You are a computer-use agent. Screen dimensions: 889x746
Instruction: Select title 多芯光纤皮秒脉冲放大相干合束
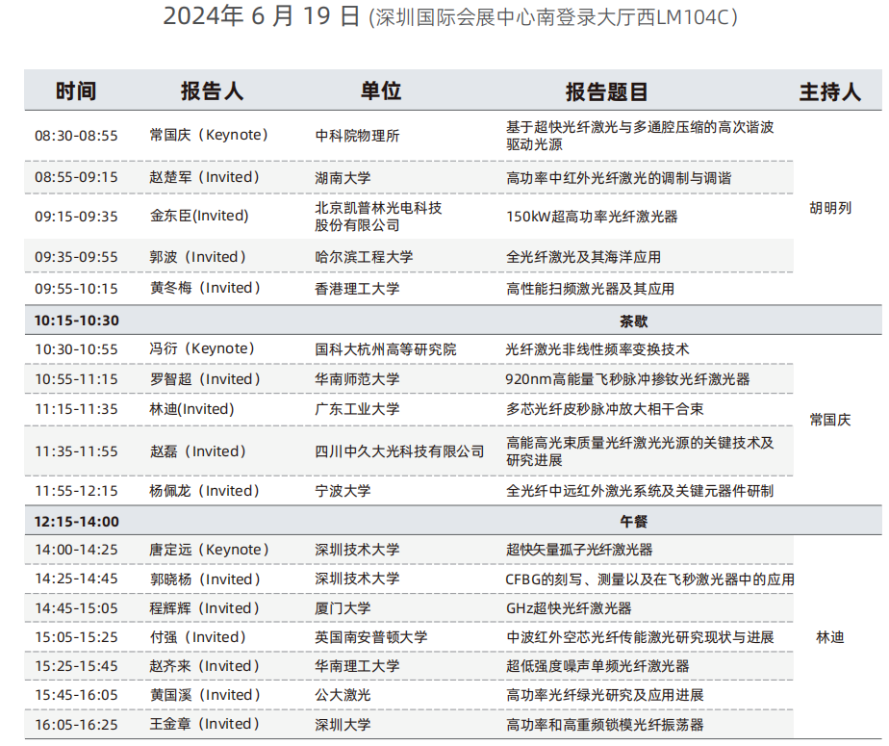[604, 409]
